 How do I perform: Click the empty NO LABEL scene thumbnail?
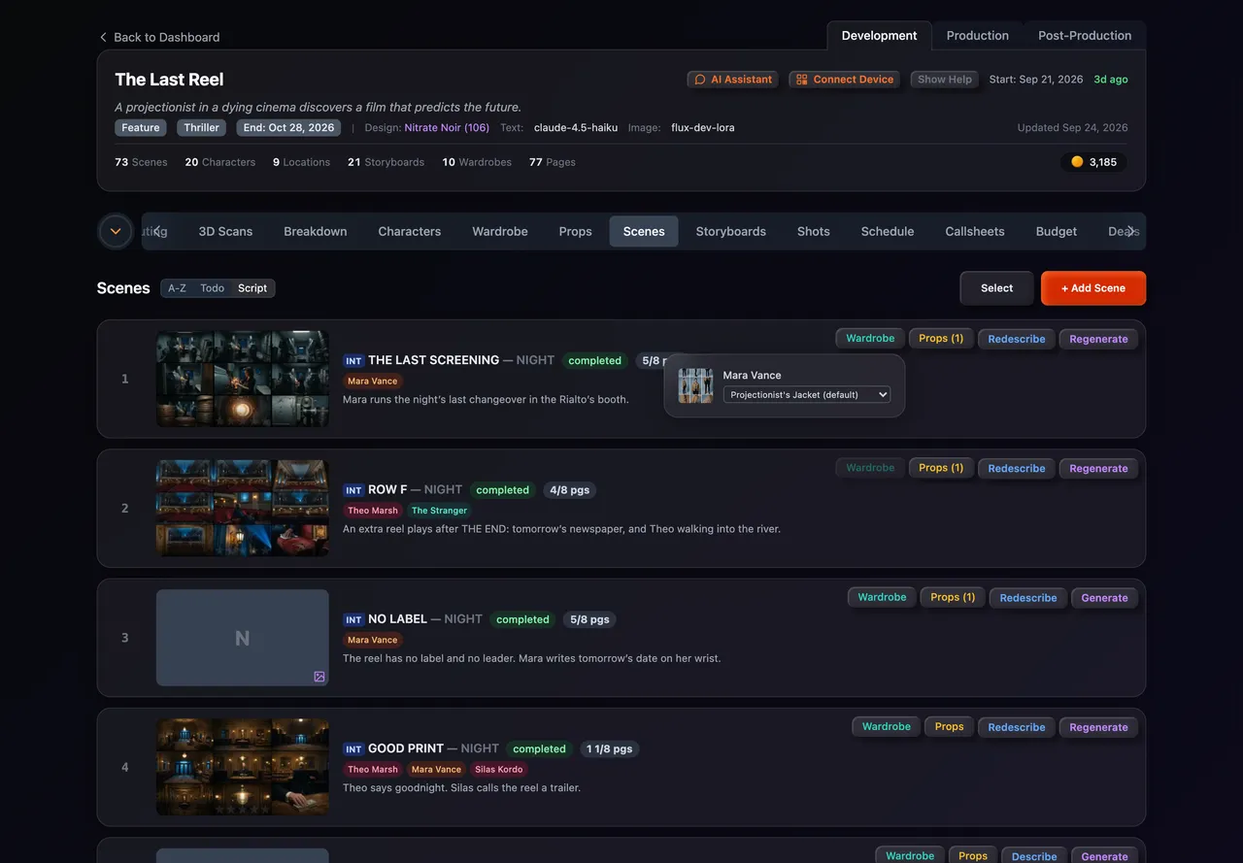(243, 638)
